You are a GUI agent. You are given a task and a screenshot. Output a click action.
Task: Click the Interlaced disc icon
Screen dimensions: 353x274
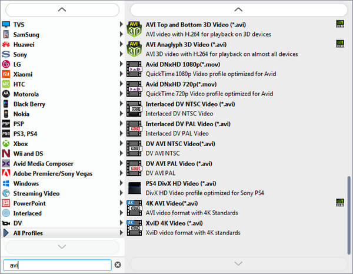click(6, 213)
